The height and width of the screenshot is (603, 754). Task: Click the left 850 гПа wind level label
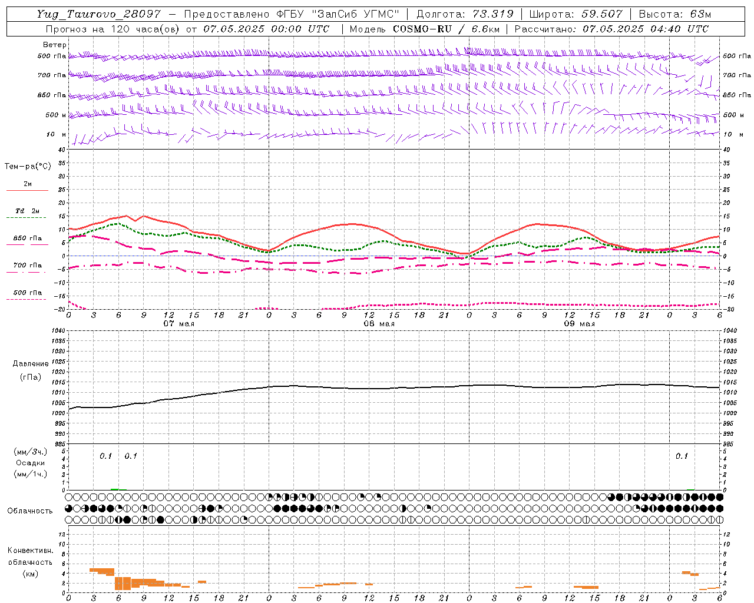[52, 95]
